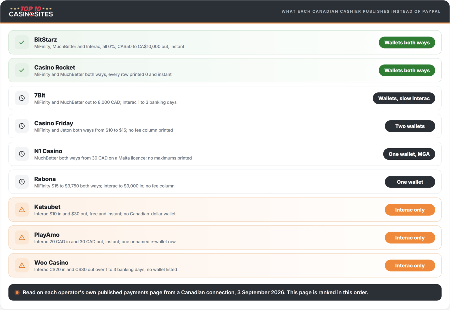Open the N1 Casino name

coord(48,151)
